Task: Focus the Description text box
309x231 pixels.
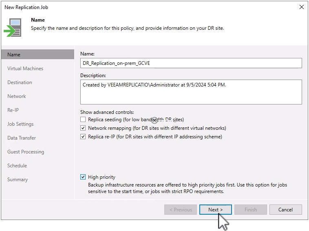Action: click(x=191, y=92)
